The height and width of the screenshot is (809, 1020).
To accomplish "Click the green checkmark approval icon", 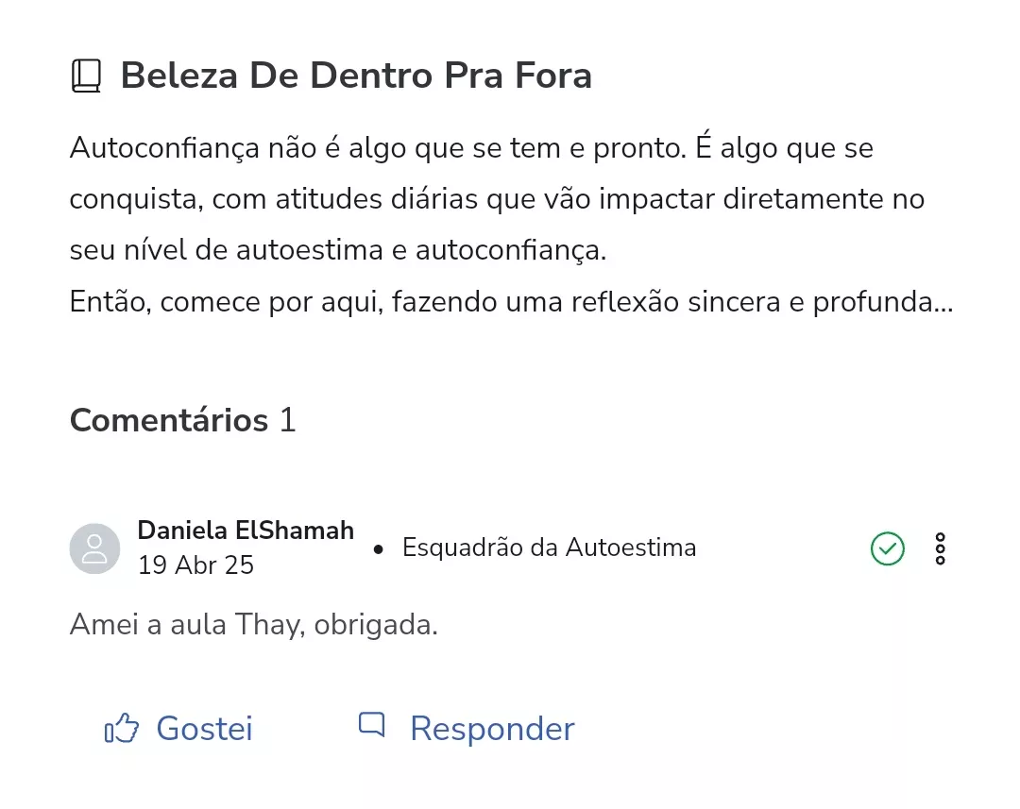I will coord(887,548).
